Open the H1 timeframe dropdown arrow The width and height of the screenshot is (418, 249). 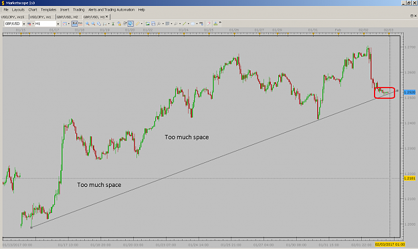pos(58,23)
